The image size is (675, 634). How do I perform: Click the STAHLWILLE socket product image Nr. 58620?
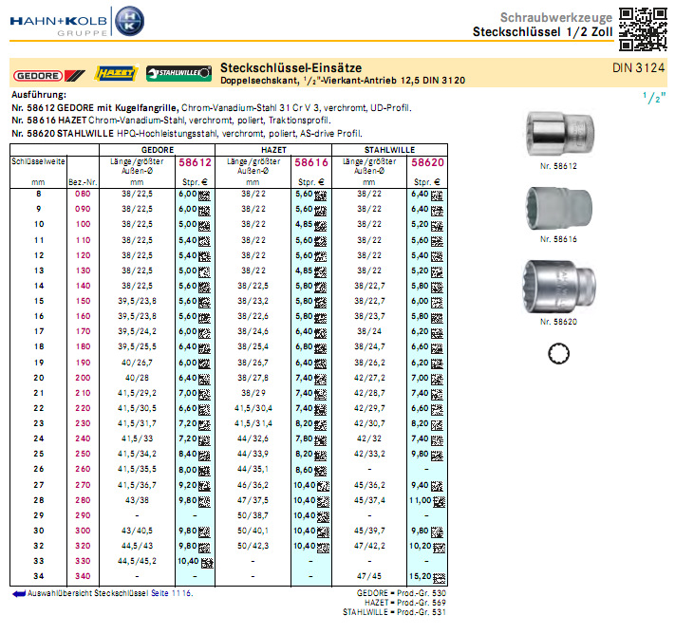[559, 287]
